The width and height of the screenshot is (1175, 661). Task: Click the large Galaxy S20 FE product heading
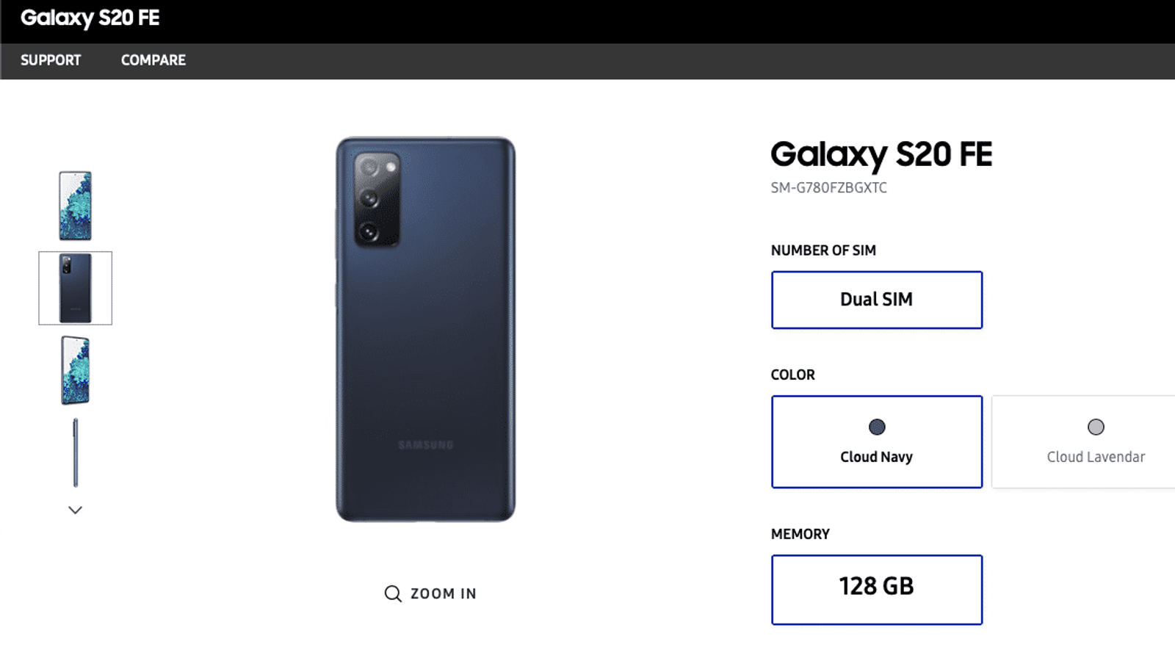[881, 154]
